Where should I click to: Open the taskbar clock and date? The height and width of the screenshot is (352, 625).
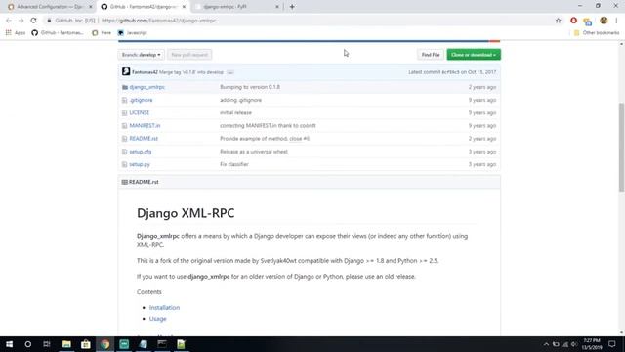592,344
